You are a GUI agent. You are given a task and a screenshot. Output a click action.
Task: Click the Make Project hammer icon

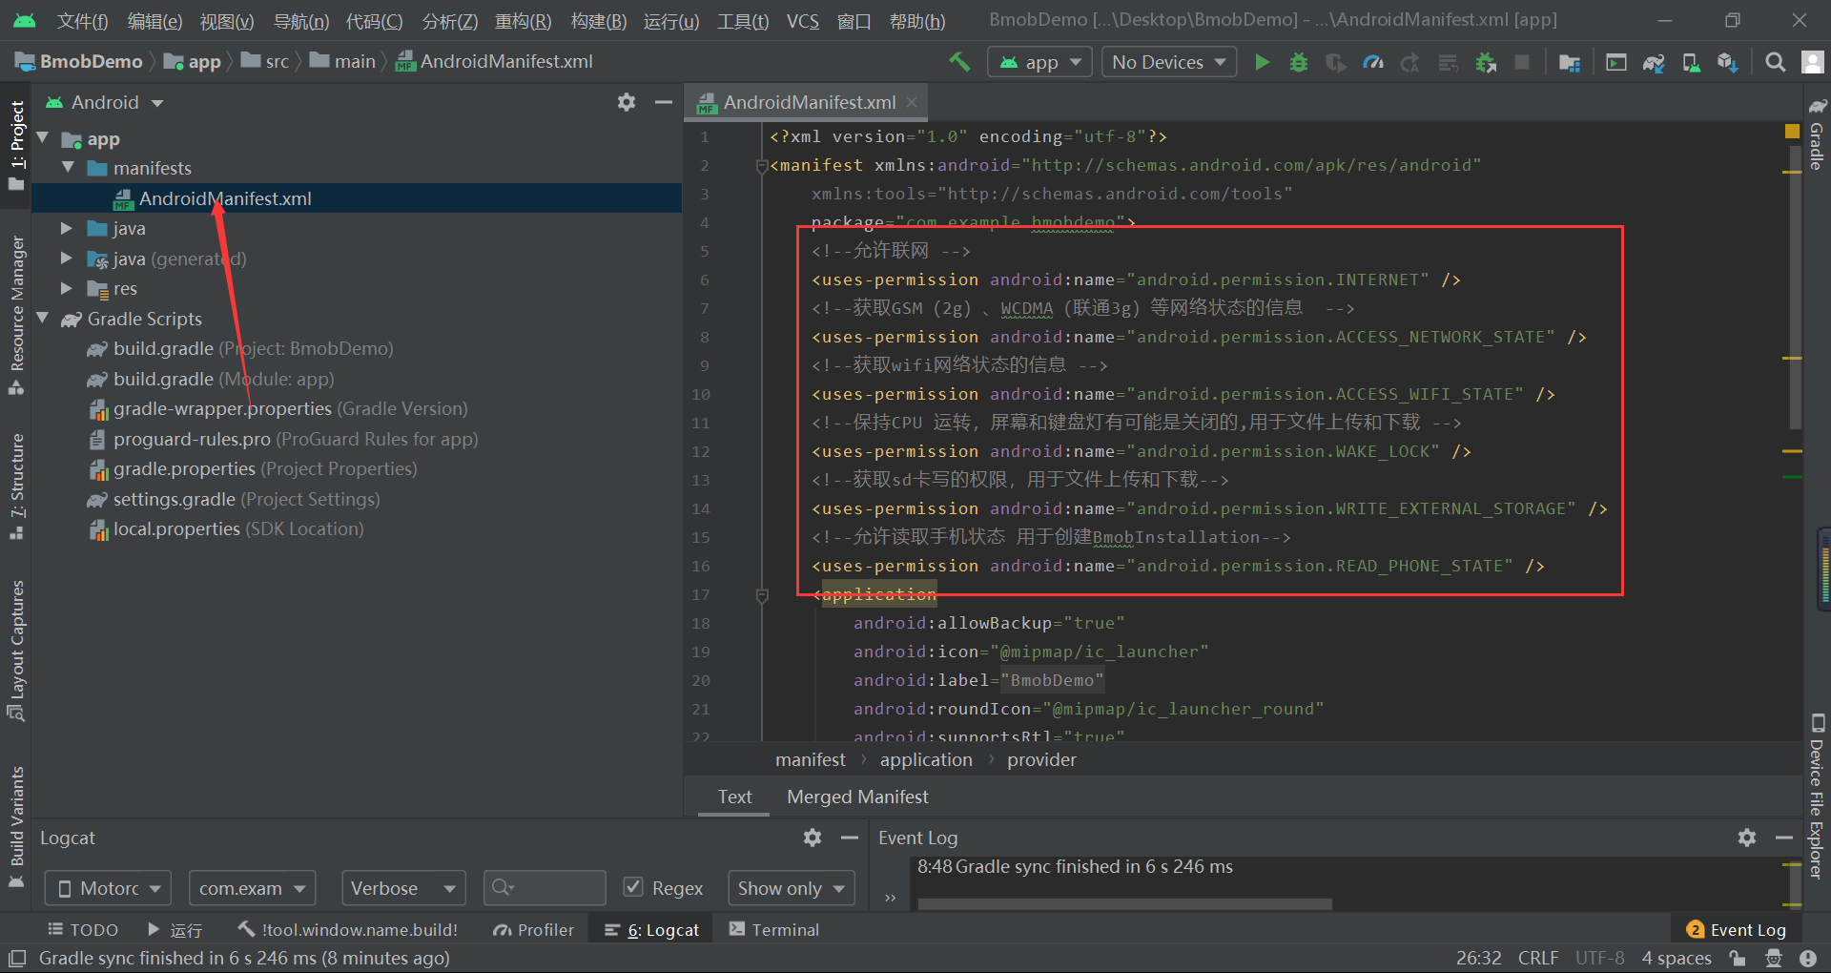coord(959,62)
